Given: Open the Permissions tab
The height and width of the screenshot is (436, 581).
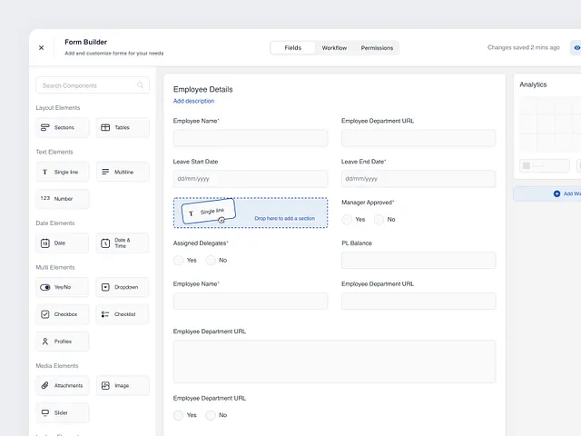Looking at the screenshot, I should click(x=377, y=47).
